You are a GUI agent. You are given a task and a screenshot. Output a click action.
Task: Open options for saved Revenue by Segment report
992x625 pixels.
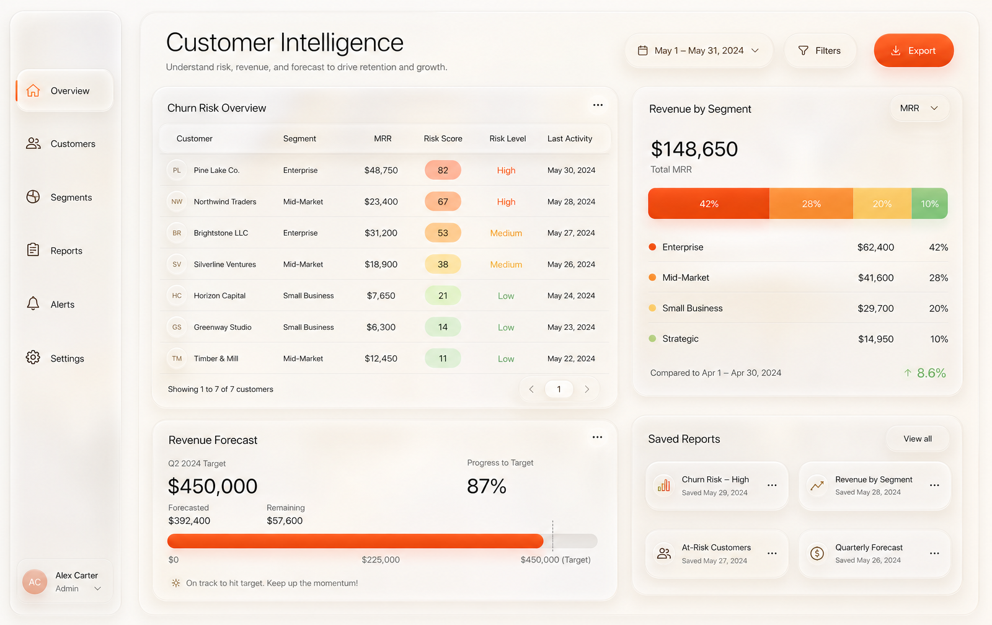(x=934, y=485)
